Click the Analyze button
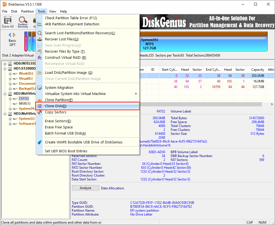Image resolution: width=275 pixels, height=225 pixels. coord(86,188)
